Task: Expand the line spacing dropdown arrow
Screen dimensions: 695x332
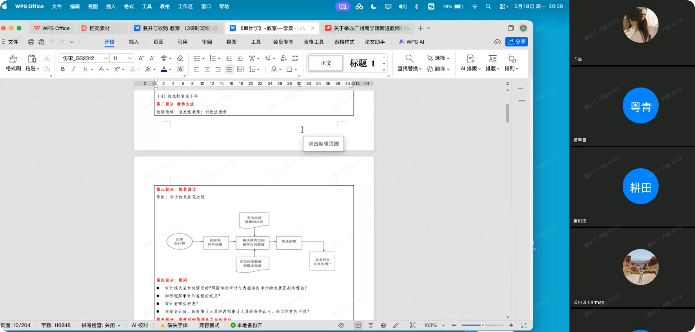Action: (x=259, y=69)
